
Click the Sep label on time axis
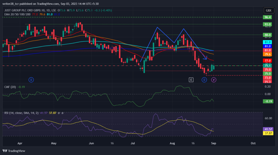tap(214, 143)
